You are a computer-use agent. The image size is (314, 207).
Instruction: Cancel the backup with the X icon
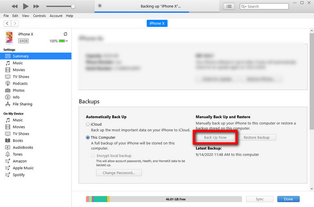[100, 5]
